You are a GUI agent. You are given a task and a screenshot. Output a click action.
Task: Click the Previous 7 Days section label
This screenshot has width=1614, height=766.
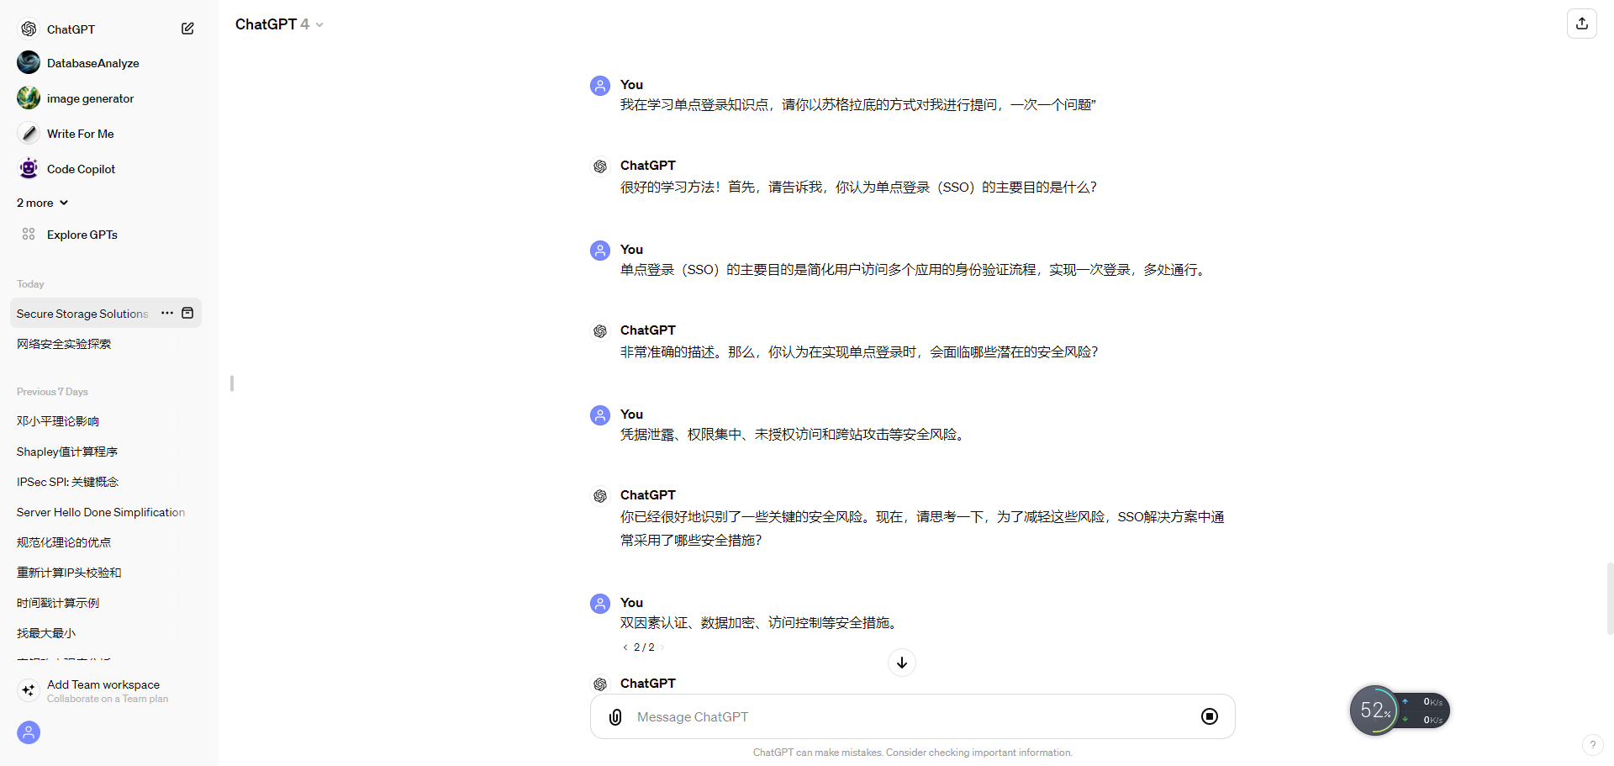point(52,392)
